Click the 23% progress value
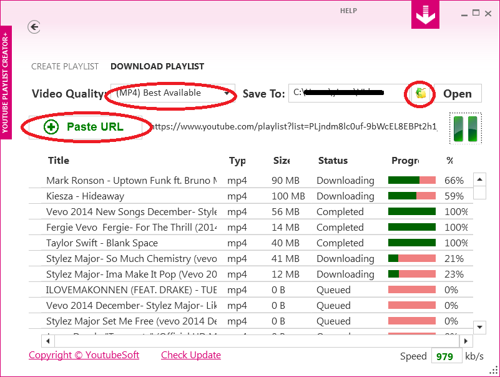500x377 pixels. point(454,274)
